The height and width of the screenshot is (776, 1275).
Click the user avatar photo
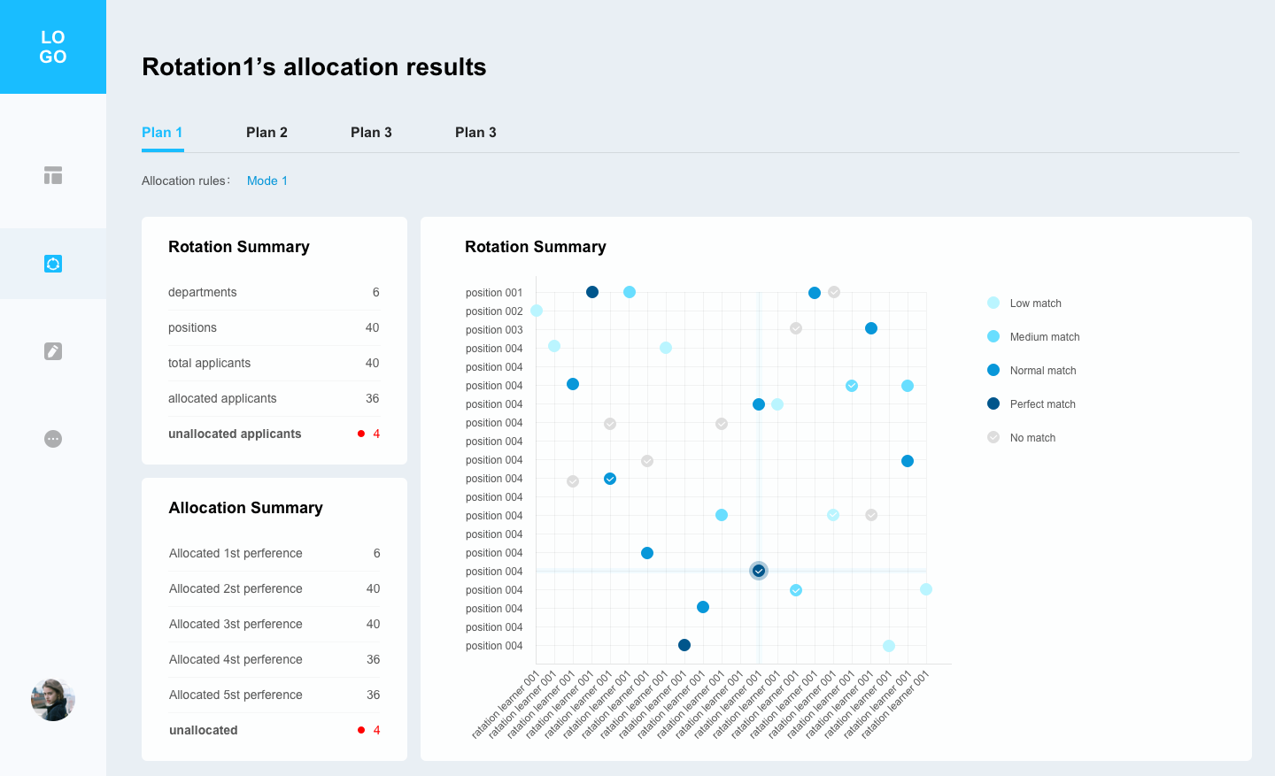[53, 700]
